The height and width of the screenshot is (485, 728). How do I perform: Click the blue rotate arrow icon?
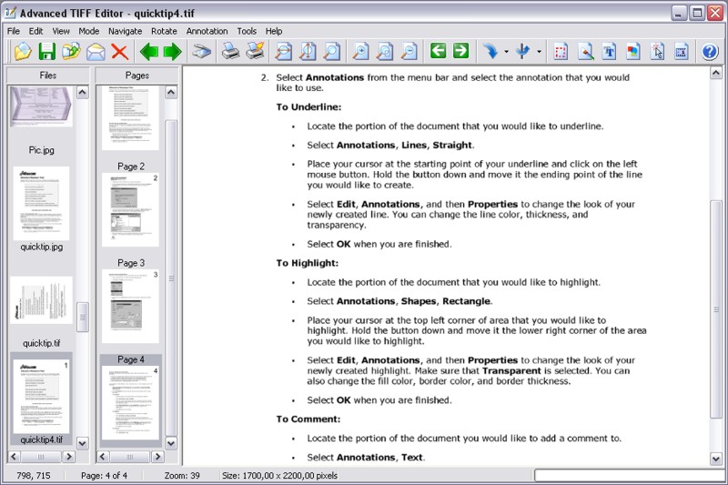[490, 51]
